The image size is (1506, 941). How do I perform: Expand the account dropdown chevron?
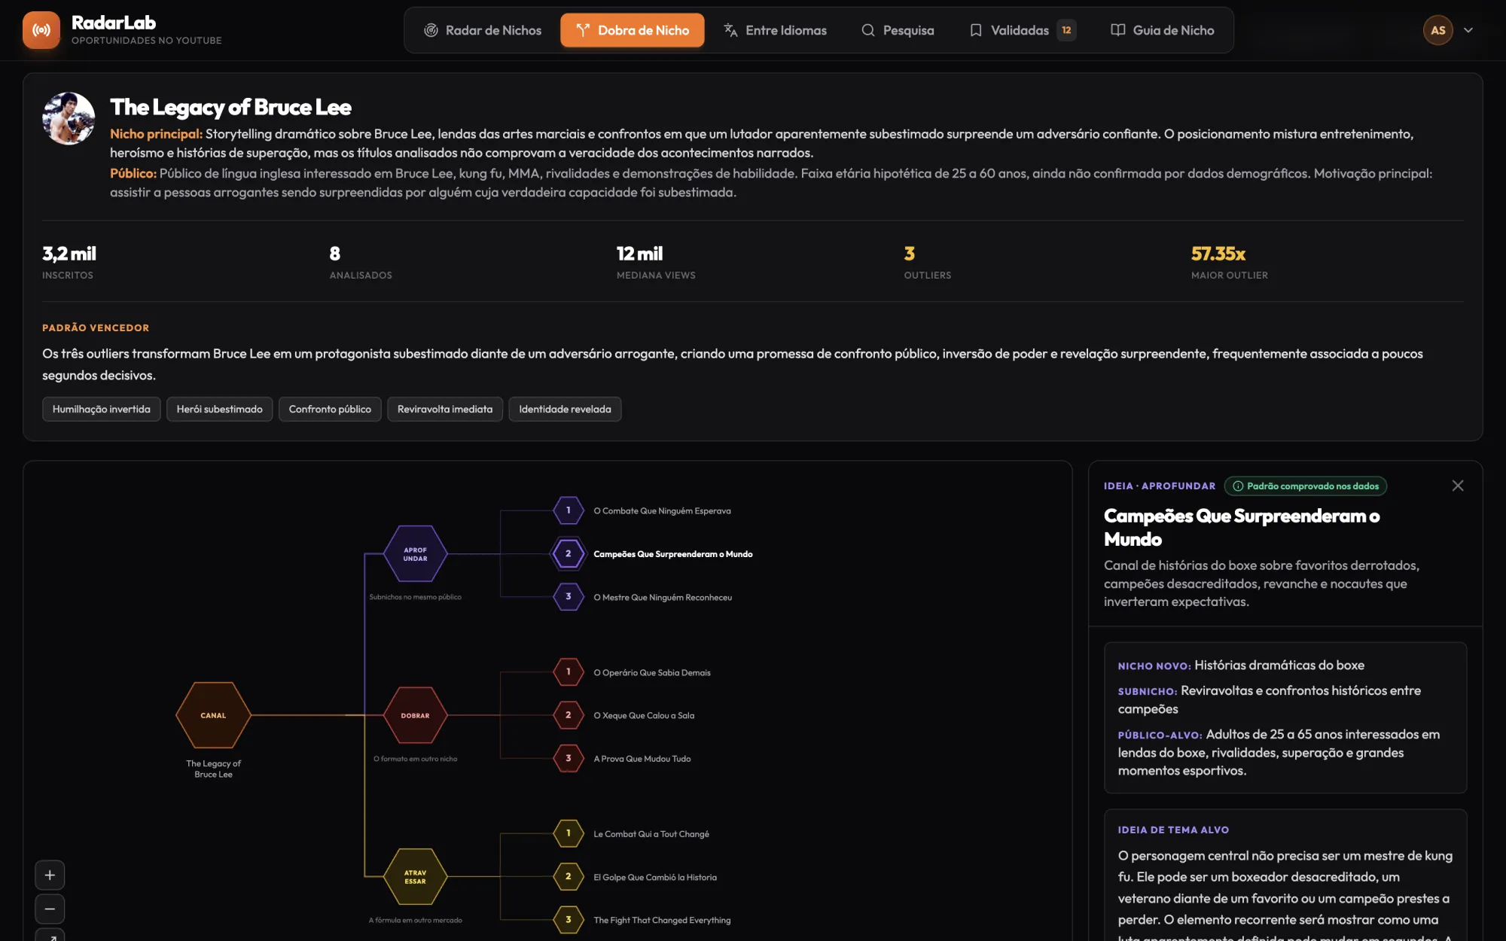pyautogui.click(x=1468, y=30)
